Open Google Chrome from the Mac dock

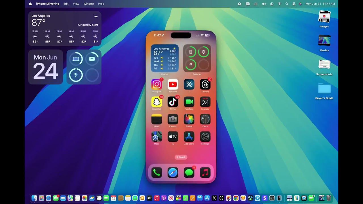236,198
